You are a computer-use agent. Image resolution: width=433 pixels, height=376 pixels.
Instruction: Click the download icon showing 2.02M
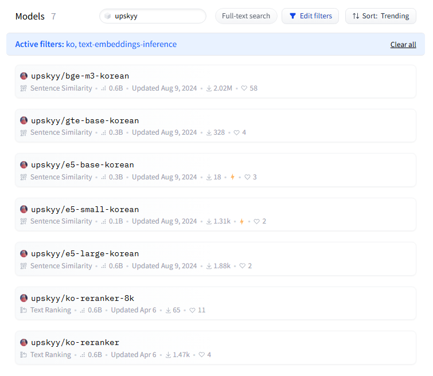click(209, 88)
